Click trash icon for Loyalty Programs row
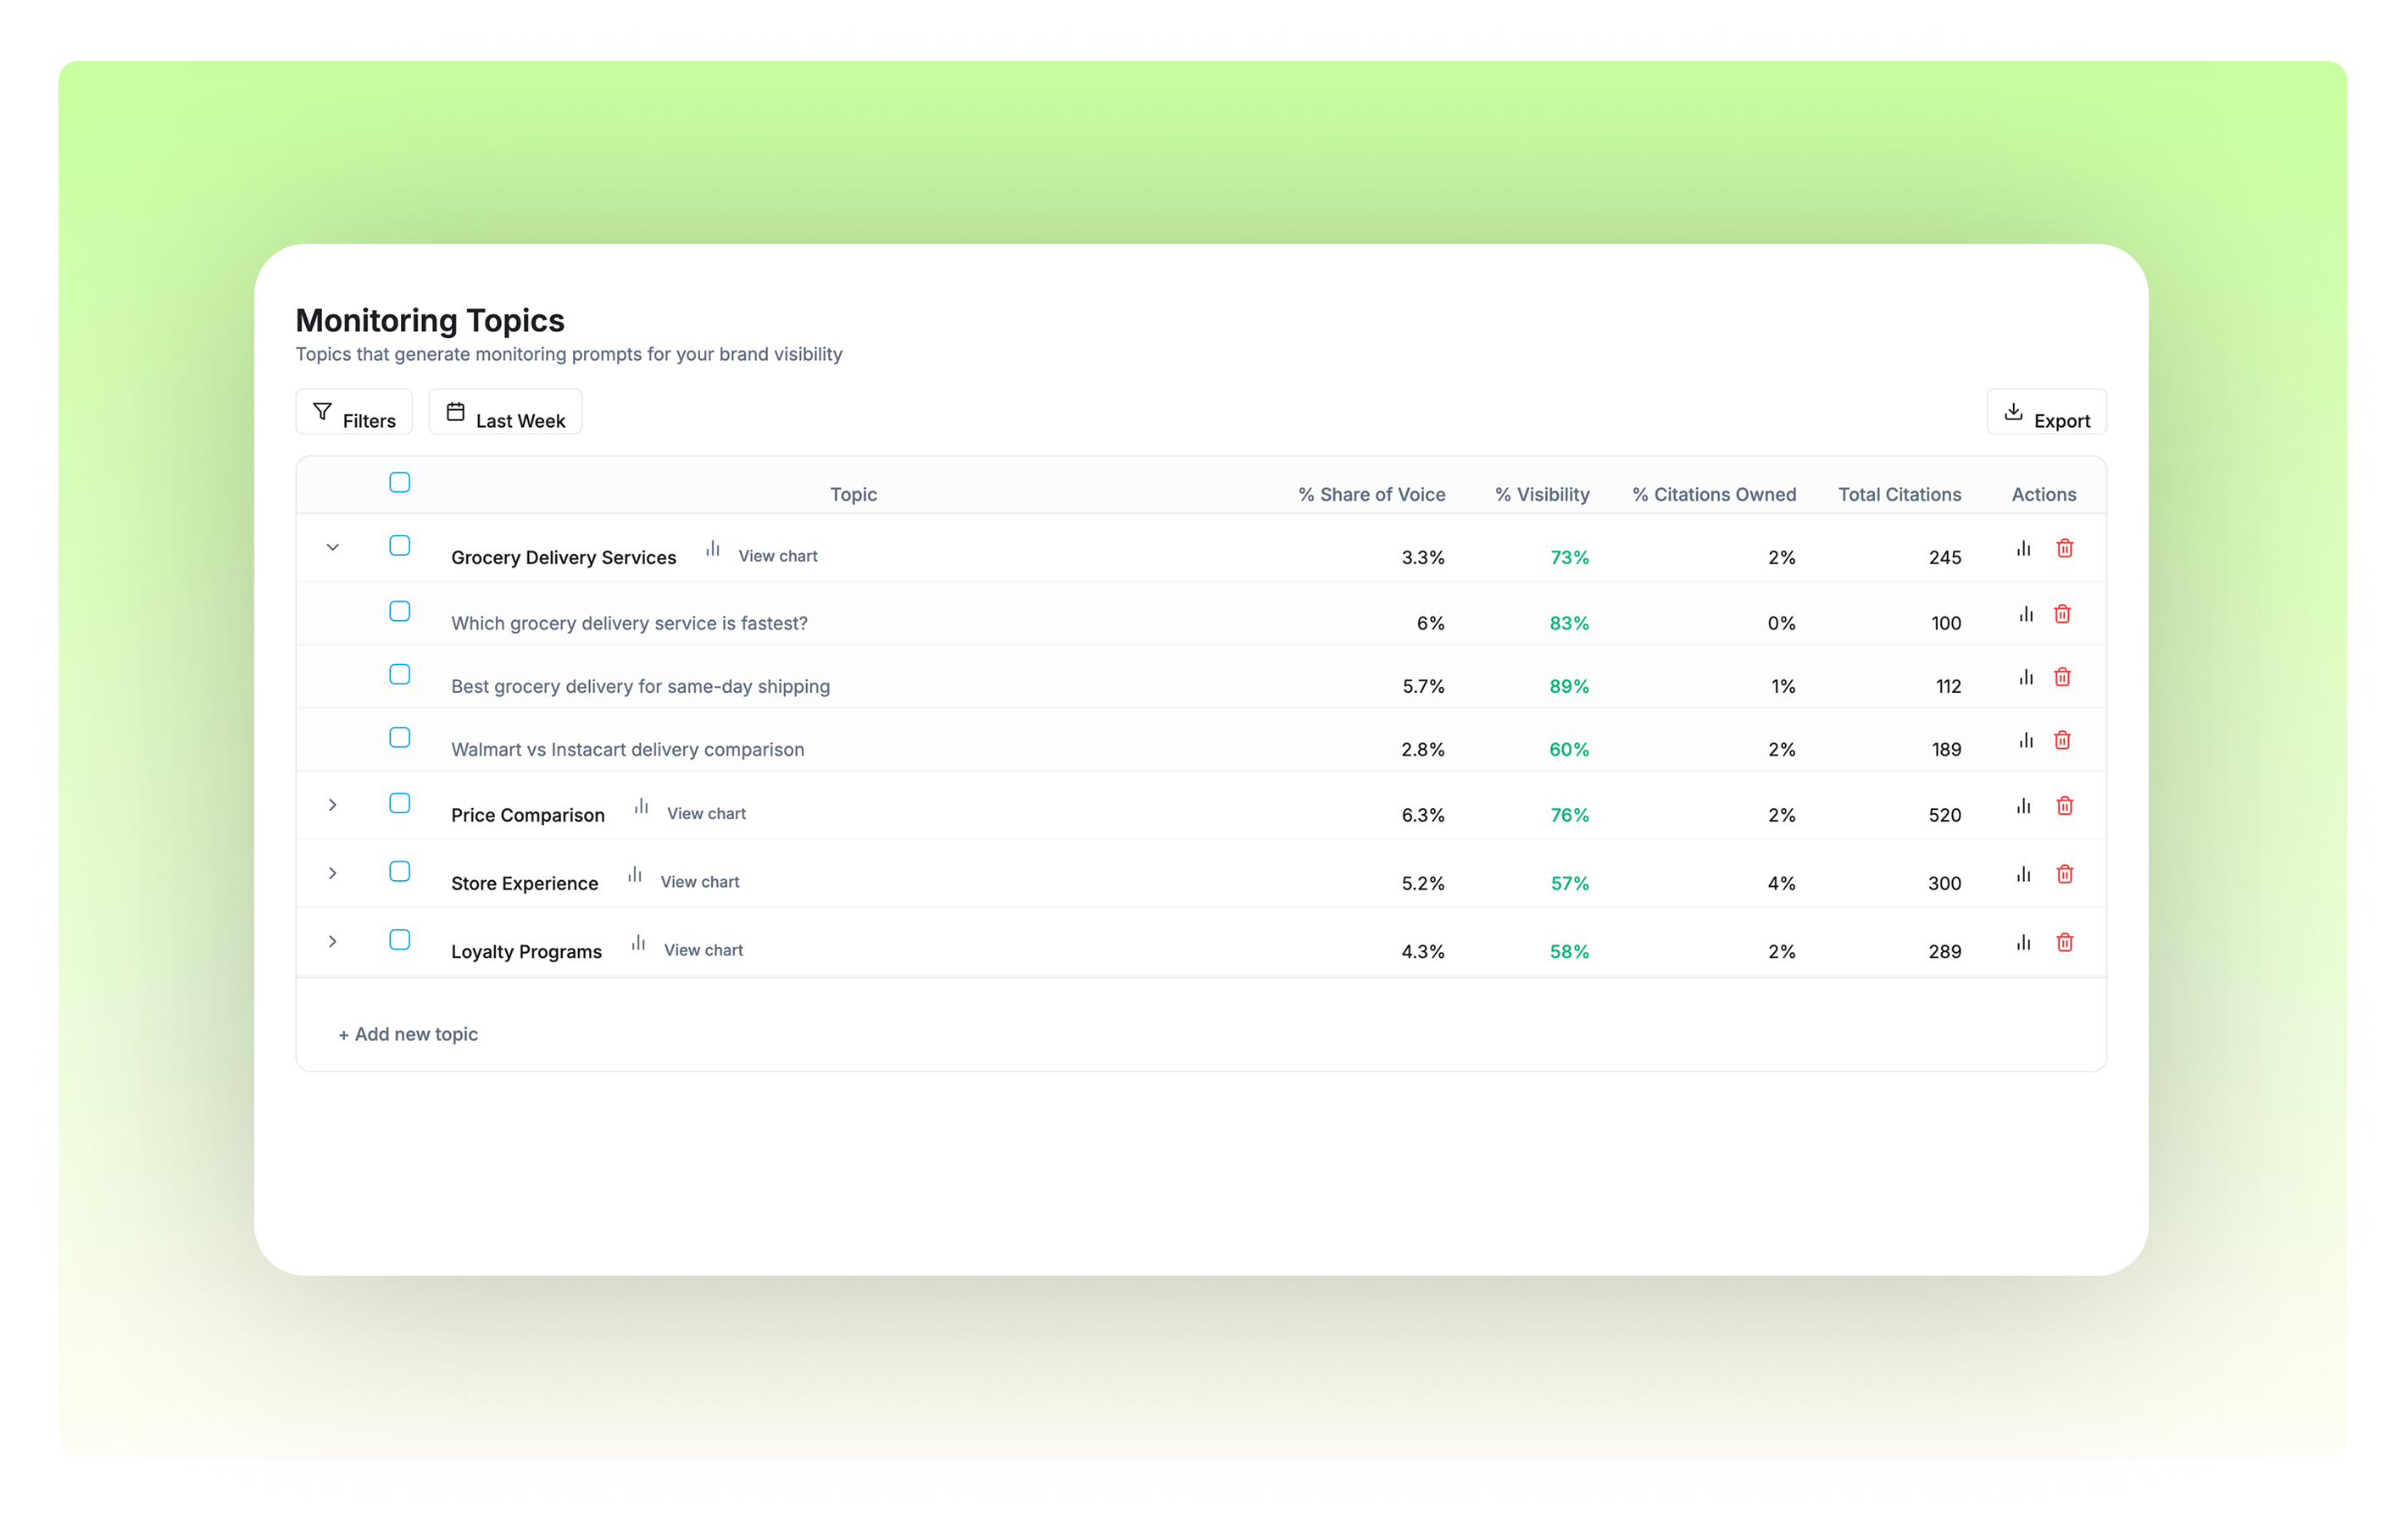Screen dimensions: 2403x1540 (2064, 942)
